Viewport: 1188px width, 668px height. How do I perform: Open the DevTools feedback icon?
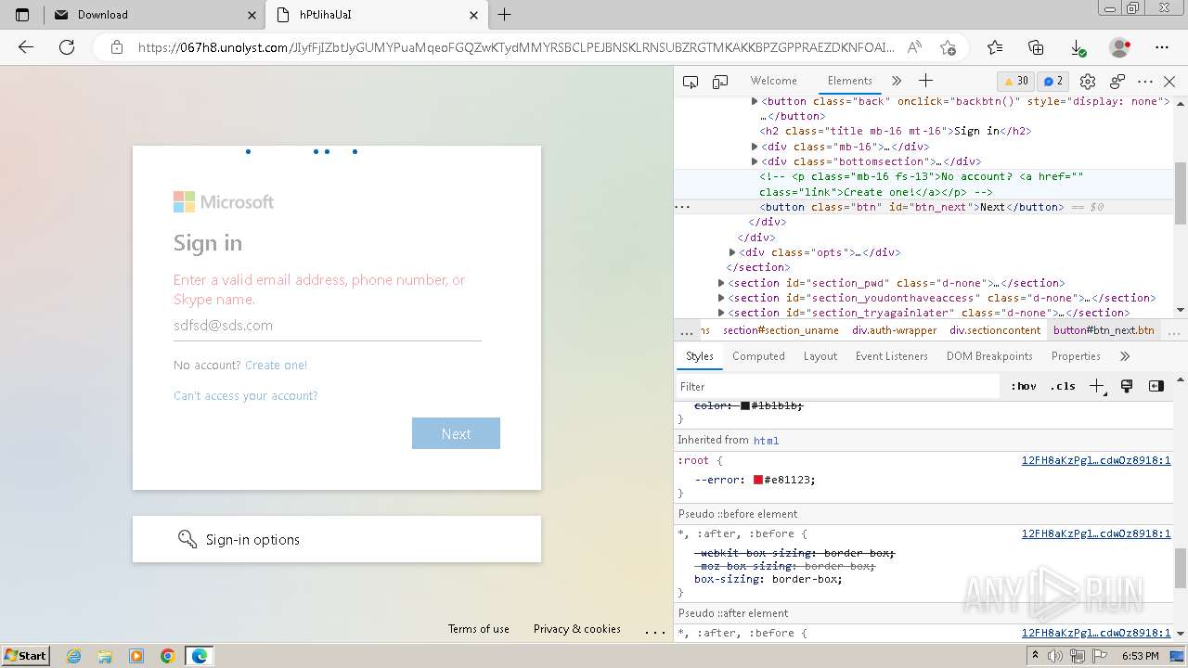(x=1117, y=82)
